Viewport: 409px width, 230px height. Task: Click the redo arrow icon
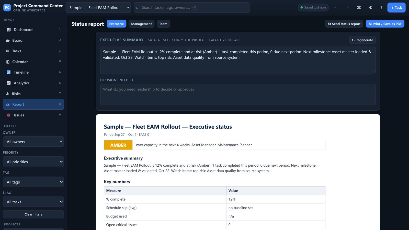347,8
